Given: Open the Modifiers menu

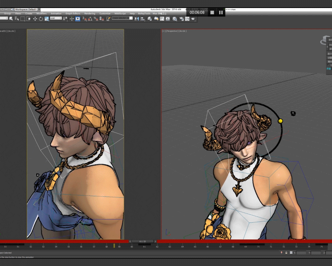Looking at the screenshot, I should coord(41,14).
